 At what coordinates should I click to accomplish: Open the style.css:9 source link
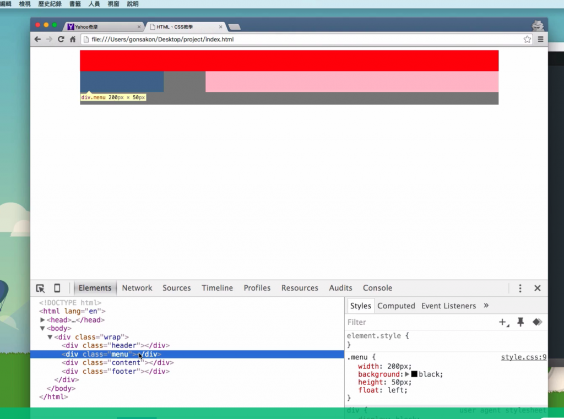click(x=524, y=357)
